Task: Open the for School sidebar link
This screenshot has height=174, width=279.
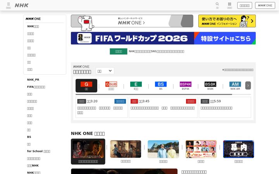Action: pyautogui.click(x=38, y=151)
